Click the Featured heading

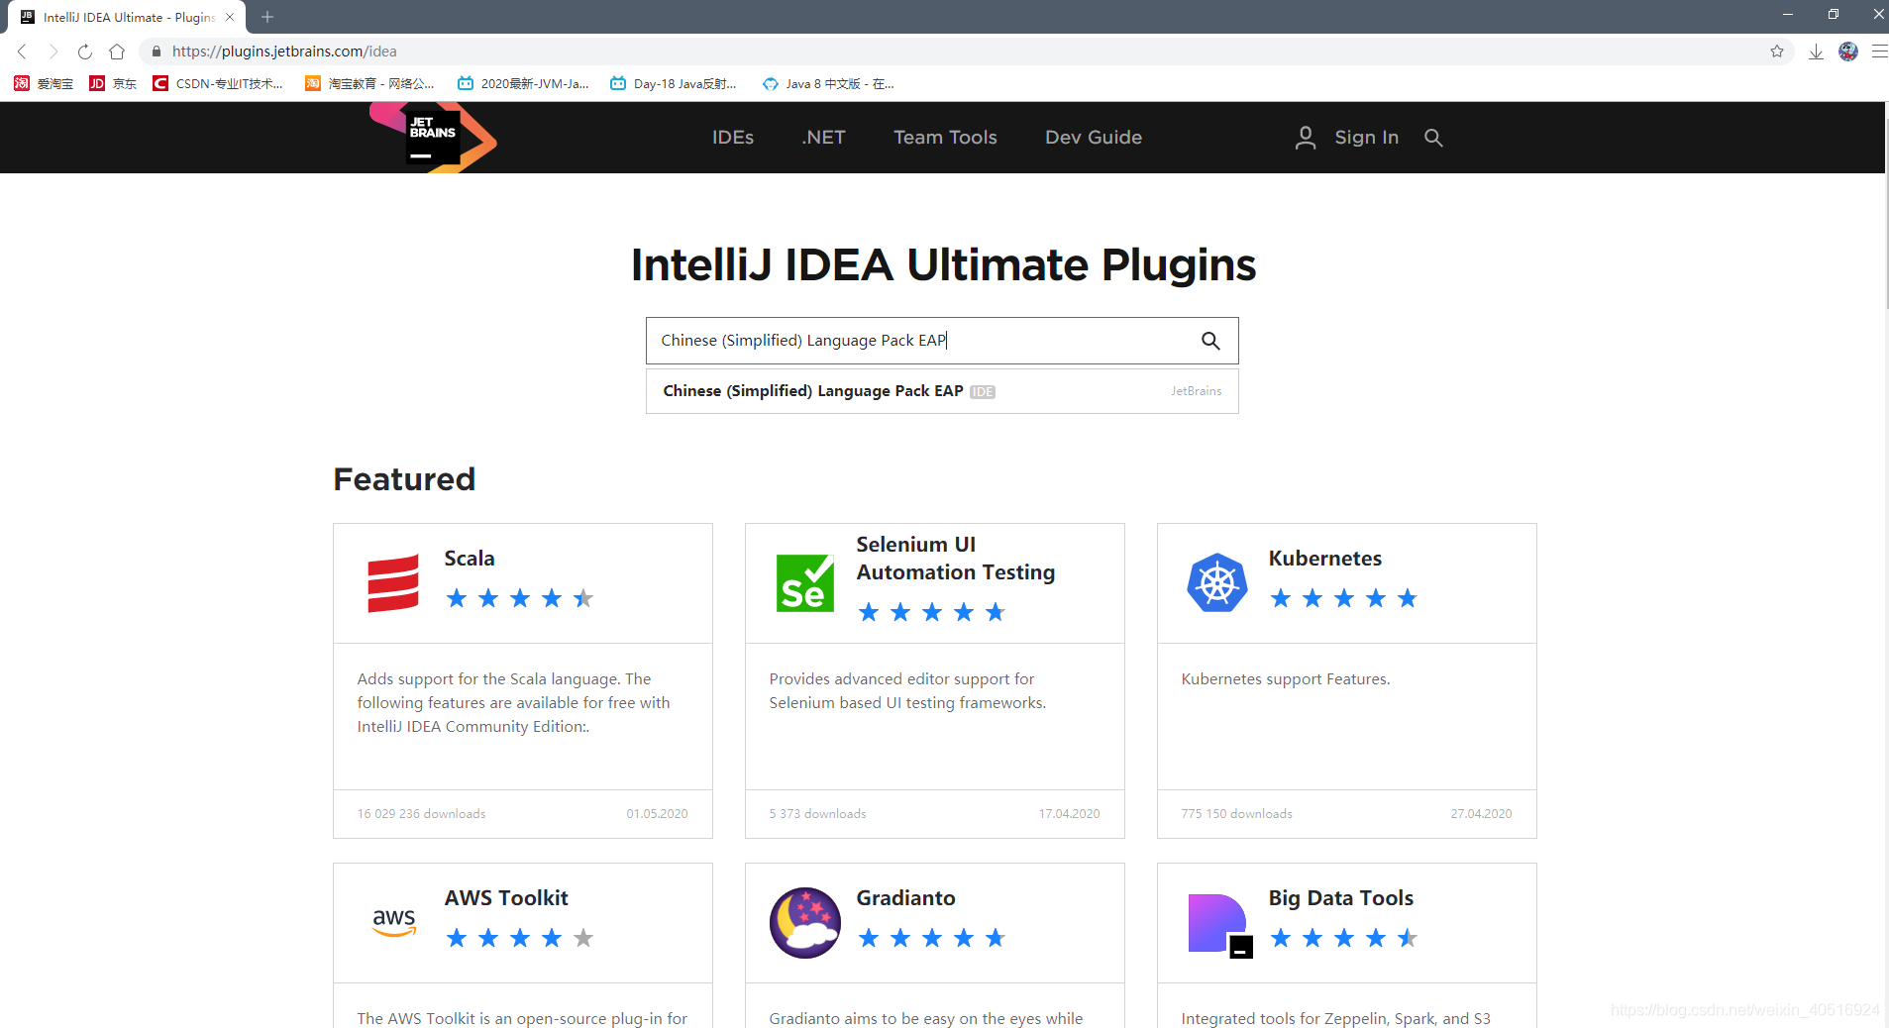(404, 479)
